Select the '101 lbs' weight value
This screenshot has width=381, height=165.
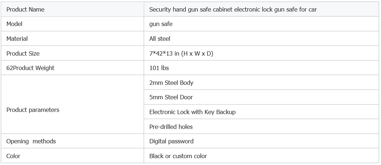[x=159, y=68]
